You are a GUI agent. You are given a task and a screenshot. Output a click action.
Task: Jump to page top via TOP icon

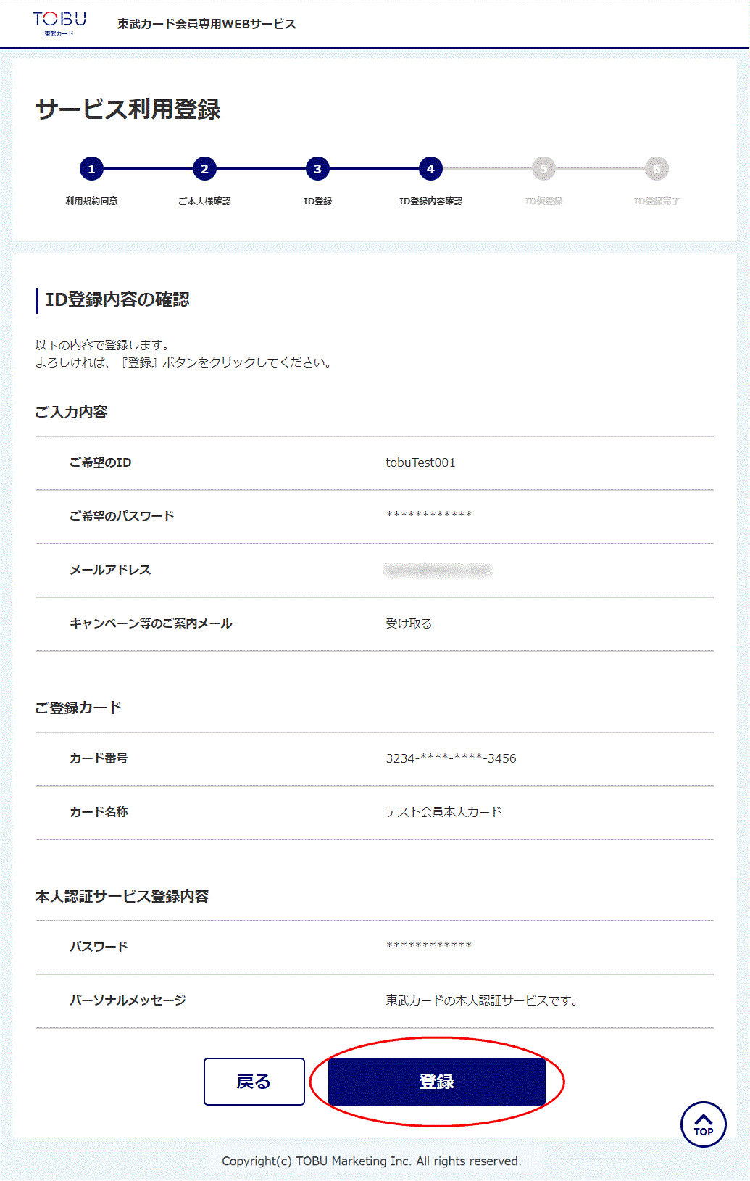(703, 1124)
